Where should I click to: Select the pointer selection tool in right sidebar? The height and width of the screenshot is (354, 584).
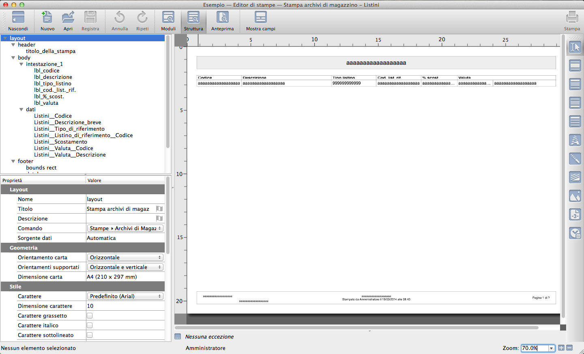click(575, 47)
